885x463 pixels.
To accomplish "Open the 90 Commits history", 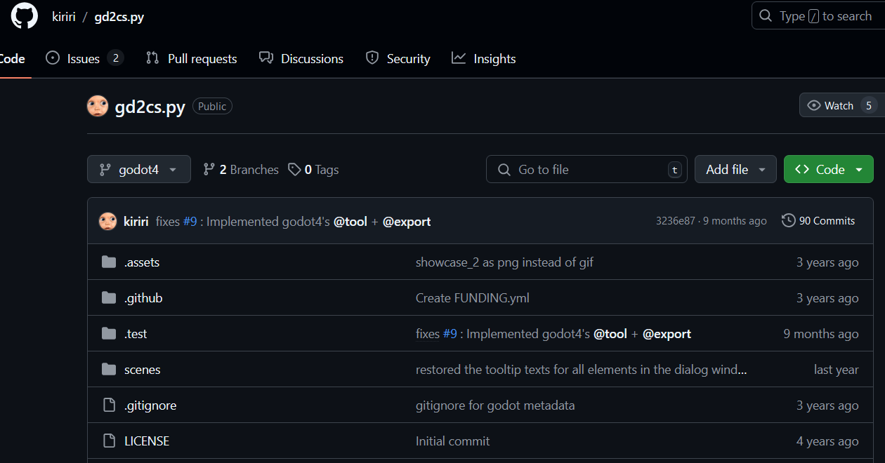I will (x=818, y=221).
